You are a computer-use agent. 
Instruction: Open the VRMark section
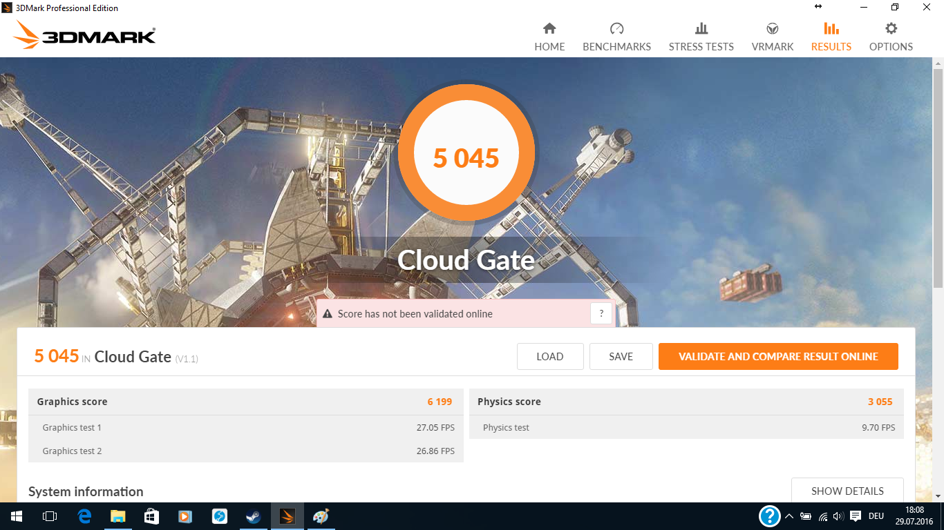pyautogui.click(x=773, y=37)
